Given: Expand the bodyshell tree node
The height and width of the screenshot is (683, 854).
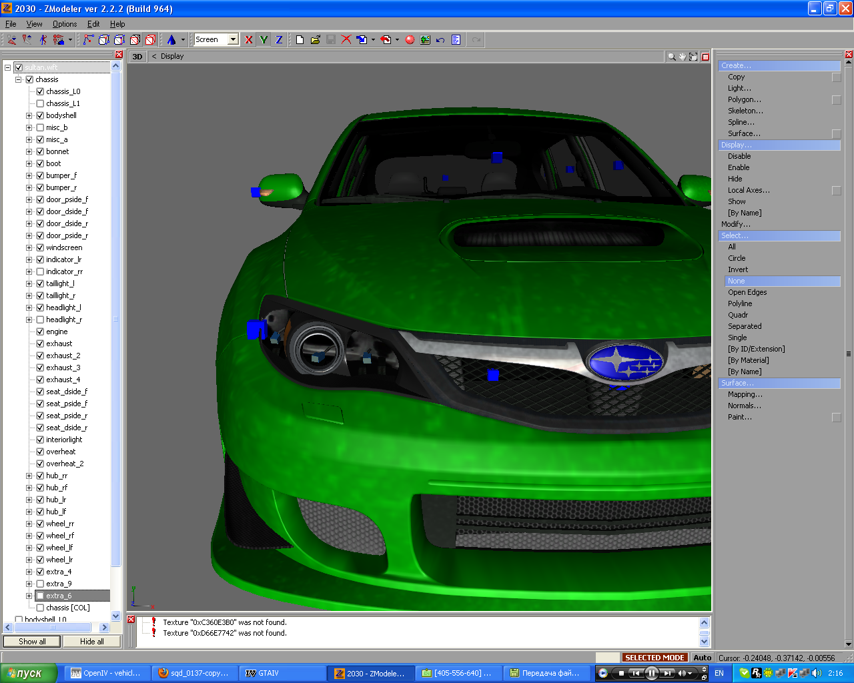Looking at the screenshot, I should pos(29,115).
